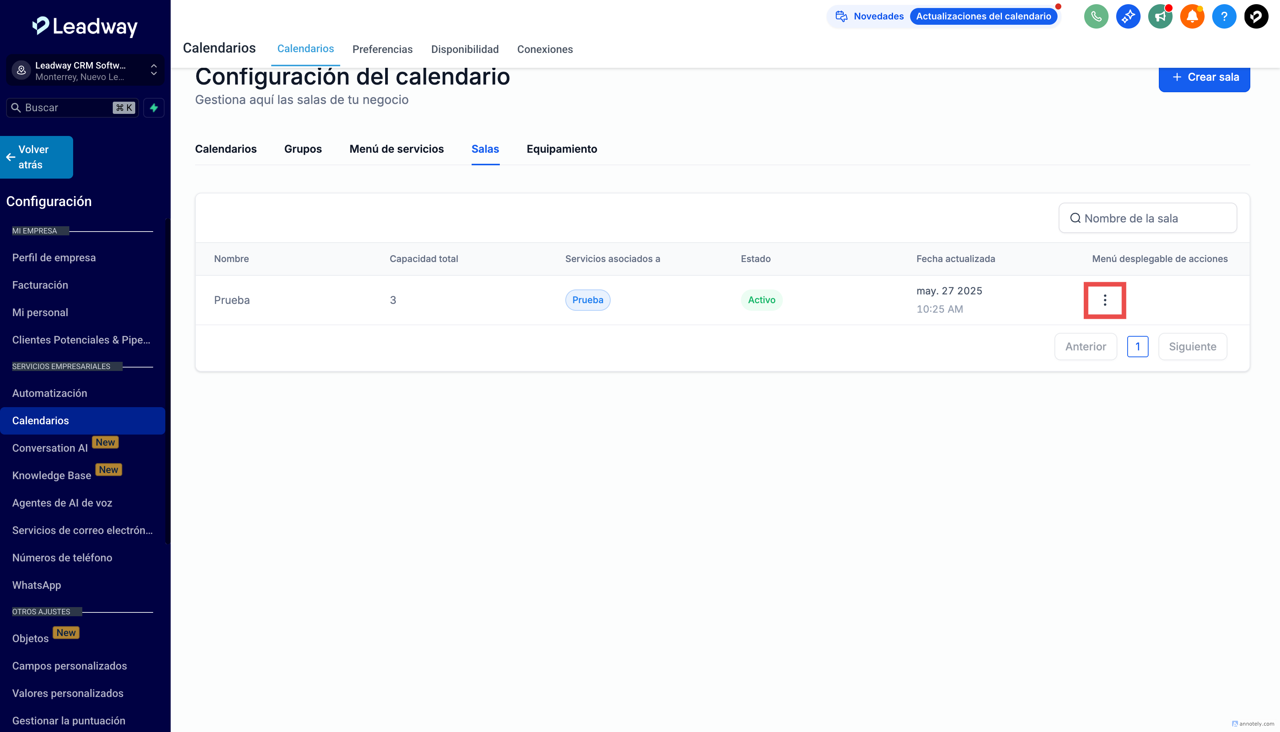Select Disponibilidad in the top navigation
Viewport: 1280px width, 732px height.
pyautogui.click(x=464, y=49)
